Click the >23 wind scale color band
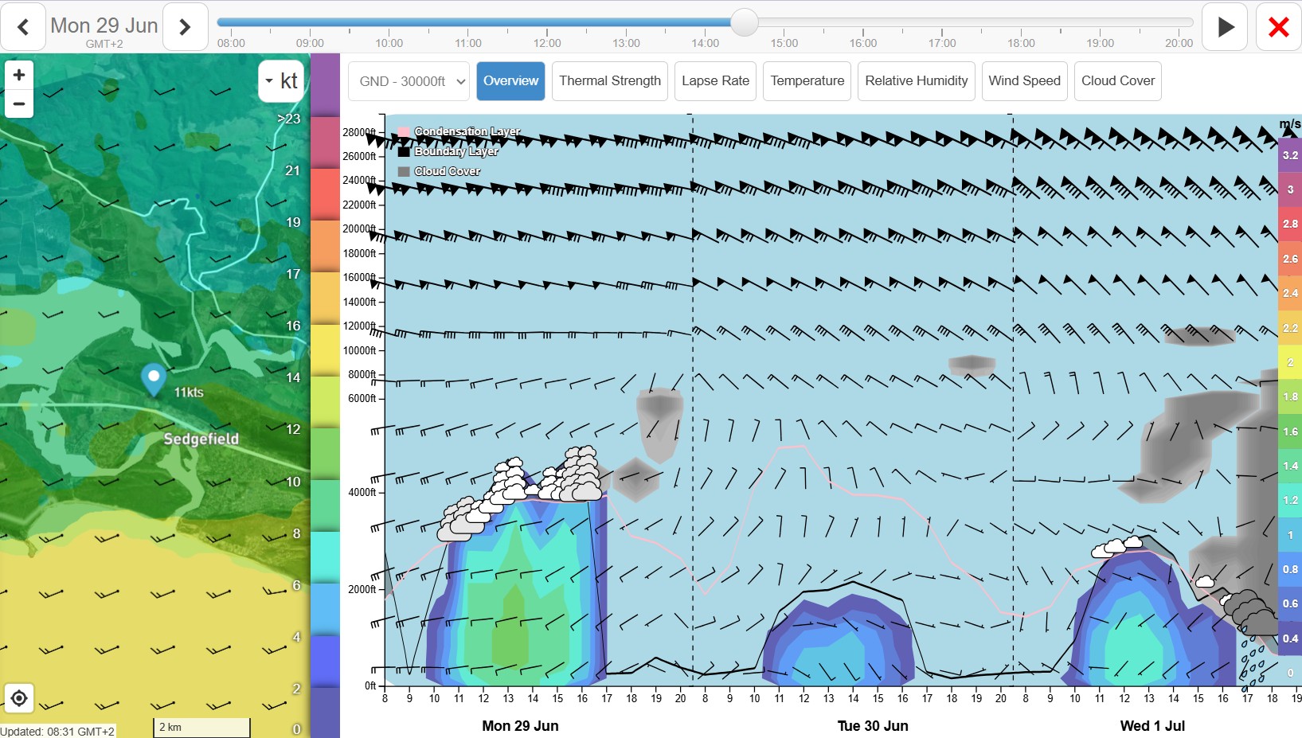 pos(325,86)
